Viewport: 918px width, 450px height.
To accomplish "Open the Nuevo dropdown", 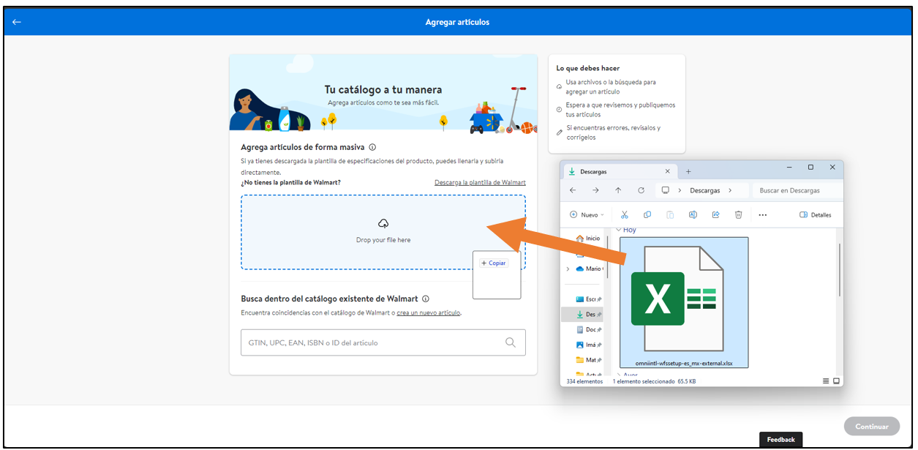I will pos(587,215).
